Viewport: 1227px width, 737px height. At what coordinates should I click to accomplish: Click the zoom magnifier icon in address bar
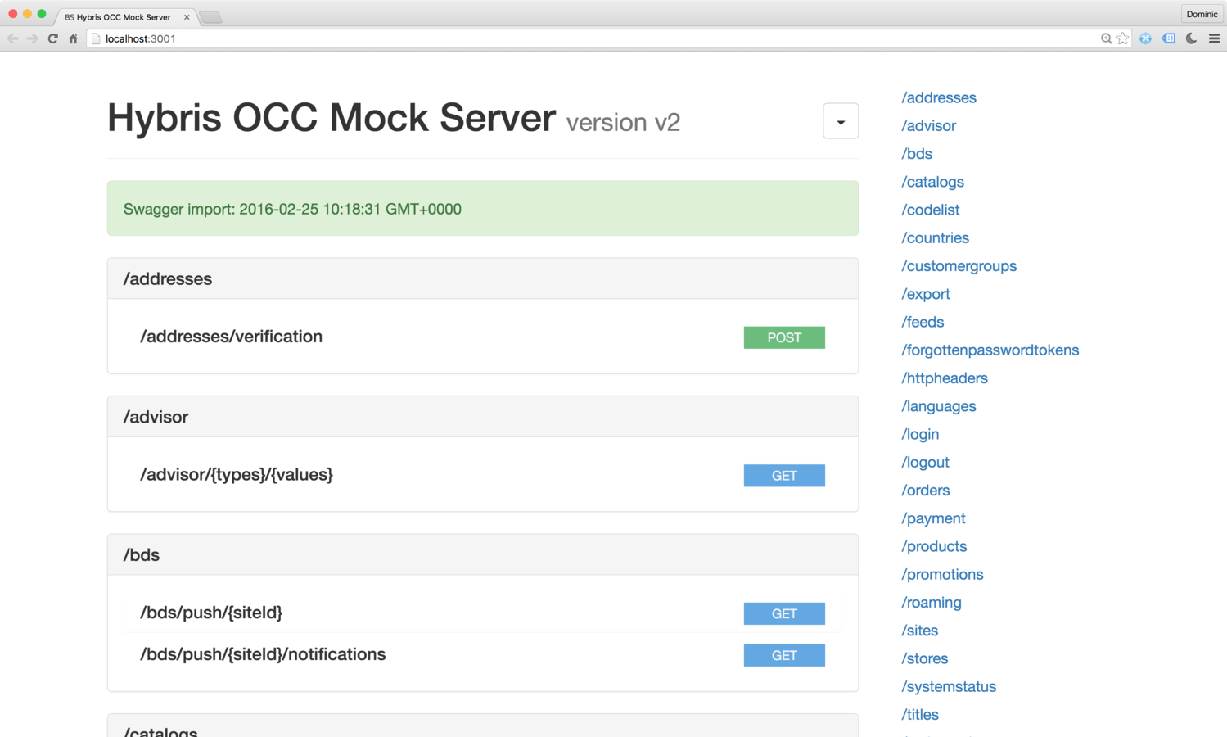coord(1106,38)
